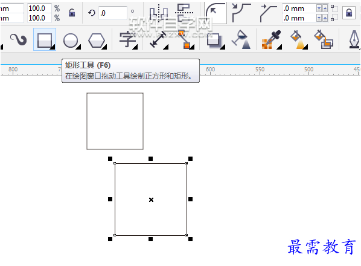Click the bottom-left selection handle

(x=110, y=239)
